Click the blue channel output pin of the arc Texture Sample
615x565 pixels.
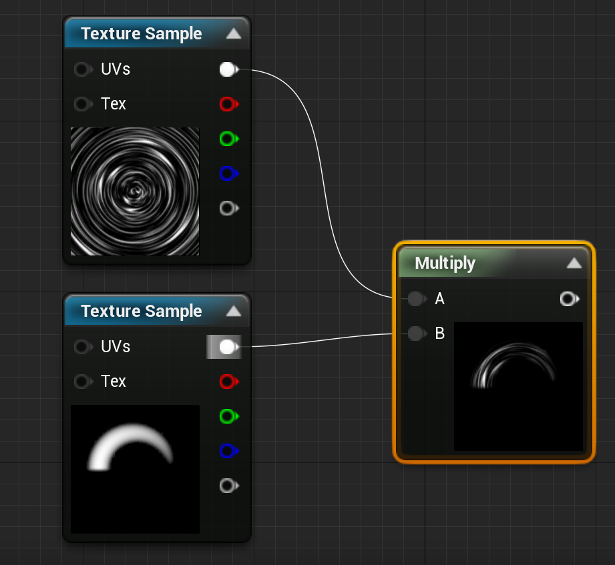coord(229,450)
